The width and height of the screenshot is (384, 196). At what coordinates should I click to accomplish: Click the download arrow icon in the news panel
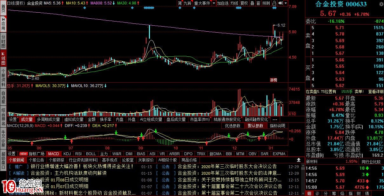[x=299, y=160]
